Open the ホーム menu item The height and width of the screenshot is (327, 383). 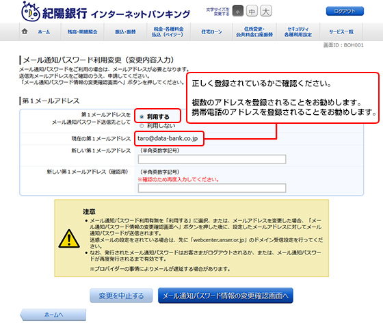(x=44, y=31)
